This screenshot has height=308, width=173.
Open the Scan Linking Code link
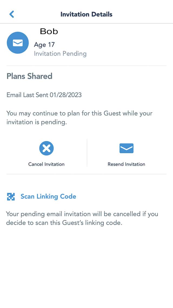tap(48, 196)
